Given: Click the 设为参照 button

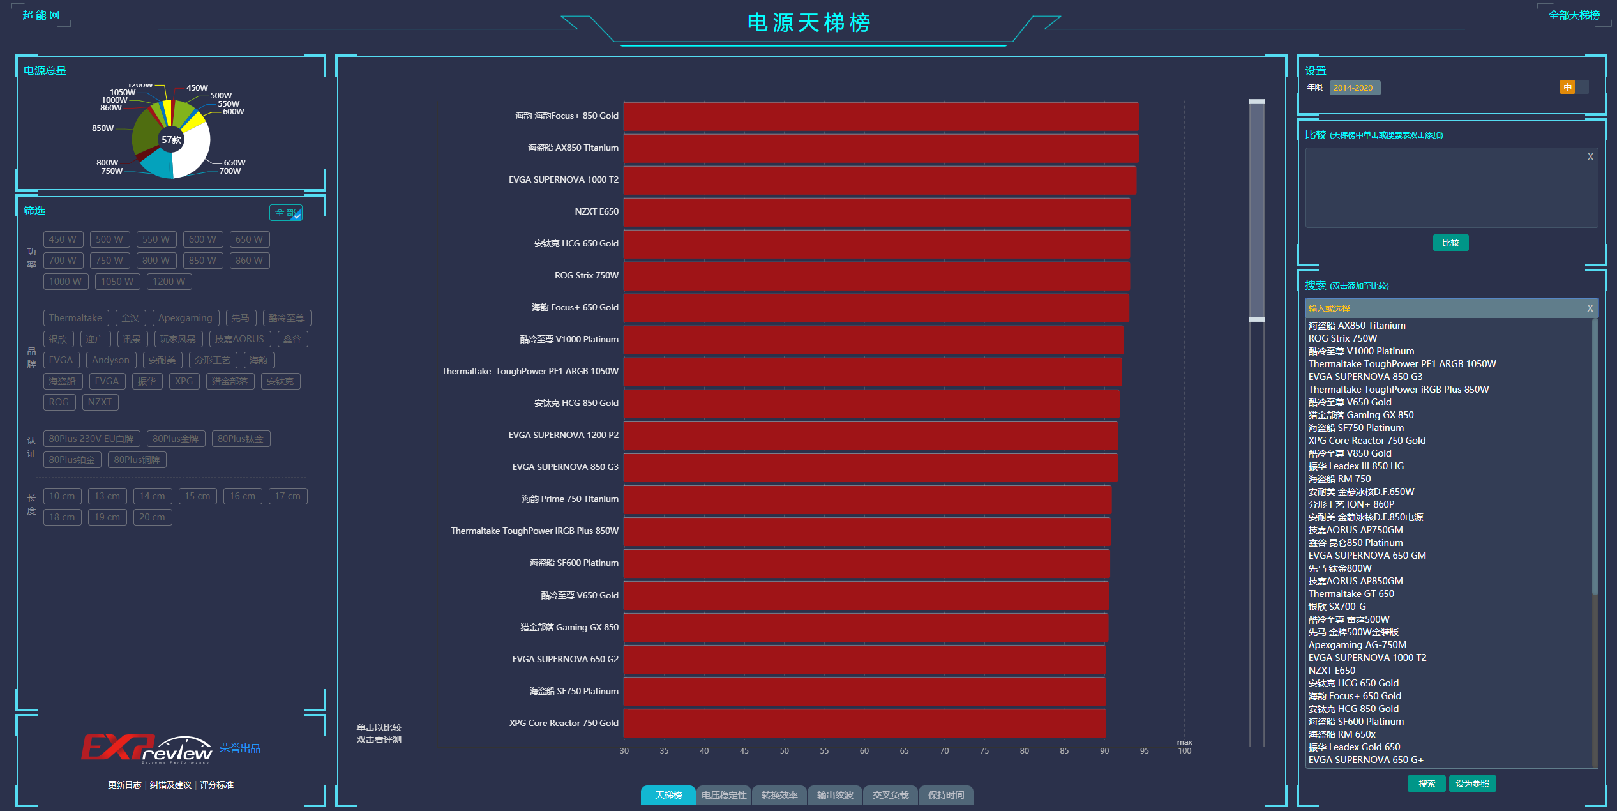Looking at the screenshot, I should (x=1472, y=784).
